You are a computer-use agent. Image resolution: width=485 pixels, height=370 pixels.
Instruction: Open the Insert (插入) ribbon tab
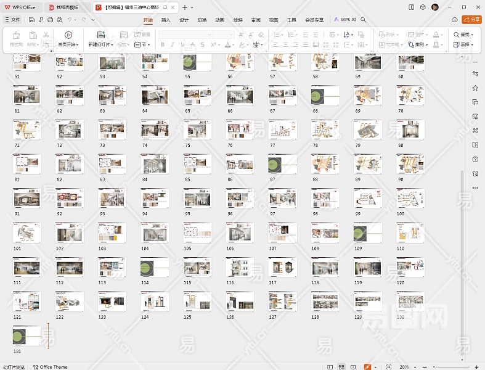pos(166,20)
